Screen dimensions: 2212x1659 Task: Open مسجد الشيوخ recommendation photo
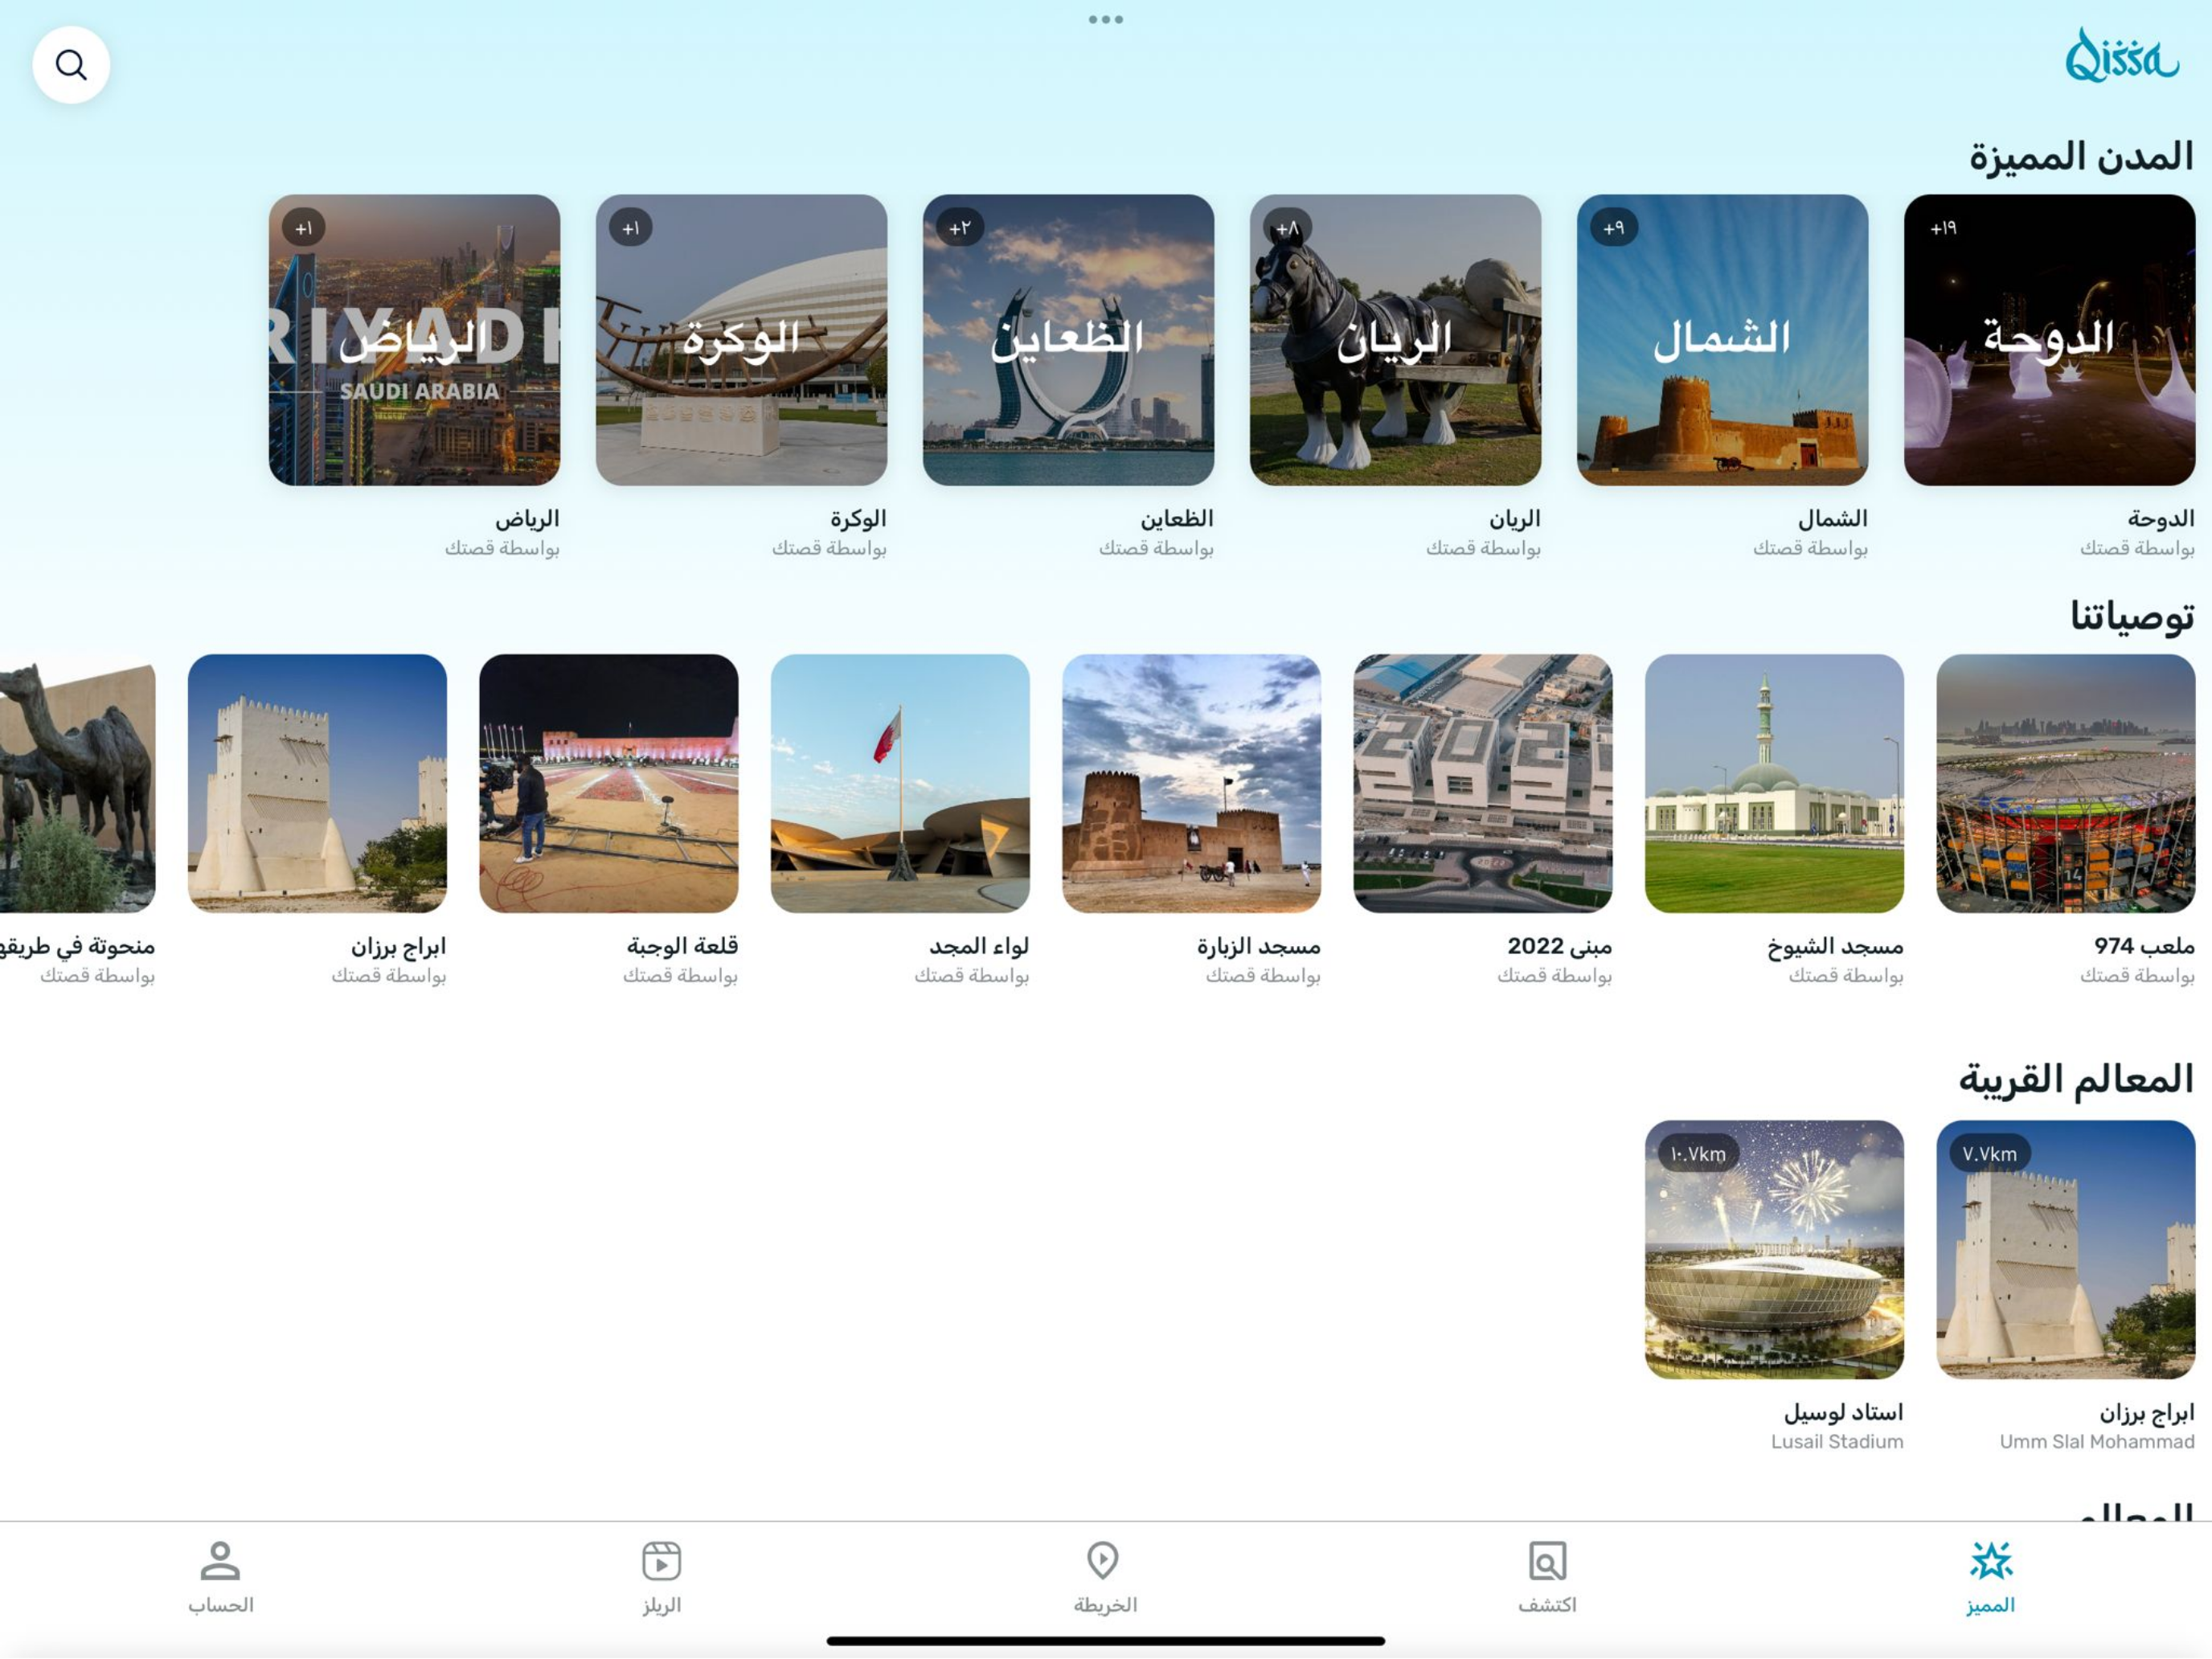(1774, 784)
